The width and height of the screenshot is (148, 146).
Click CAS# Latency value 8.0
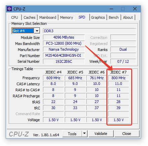[53, 84]
